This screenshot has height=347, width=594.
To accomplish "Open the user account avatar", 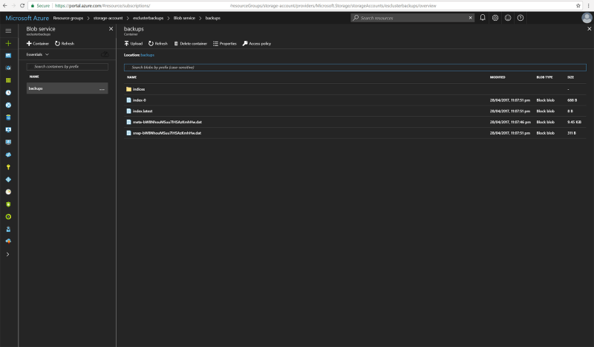I will coord(587,18).
